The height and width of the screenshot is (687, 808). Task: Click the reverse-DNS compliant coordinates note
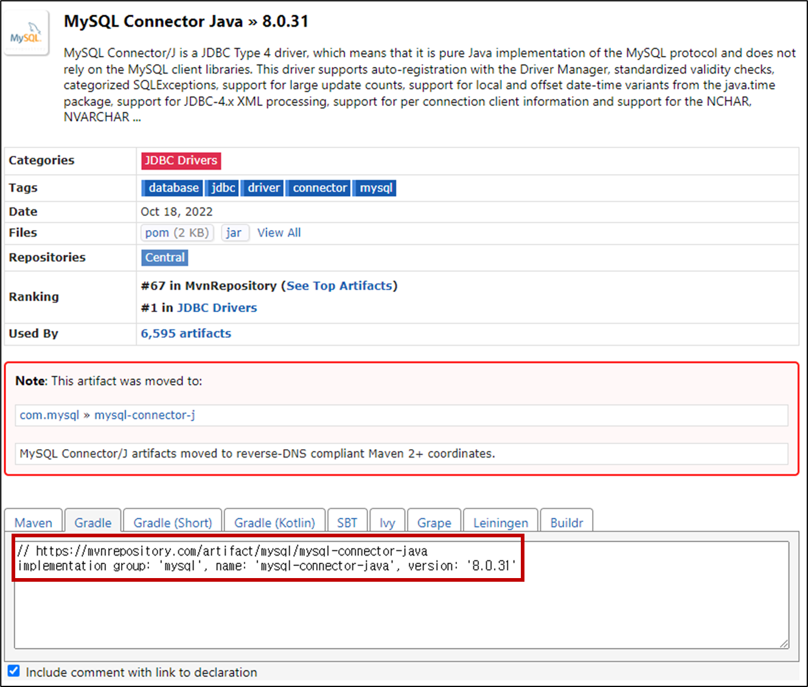tap(257, 454)
